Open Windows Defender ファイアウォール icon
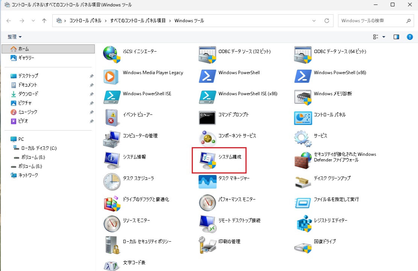 coord(303,160)
